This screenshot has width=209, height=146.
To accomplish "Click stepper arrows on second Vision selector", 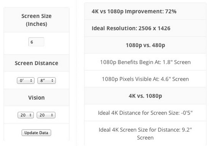I will click(52, 115).
